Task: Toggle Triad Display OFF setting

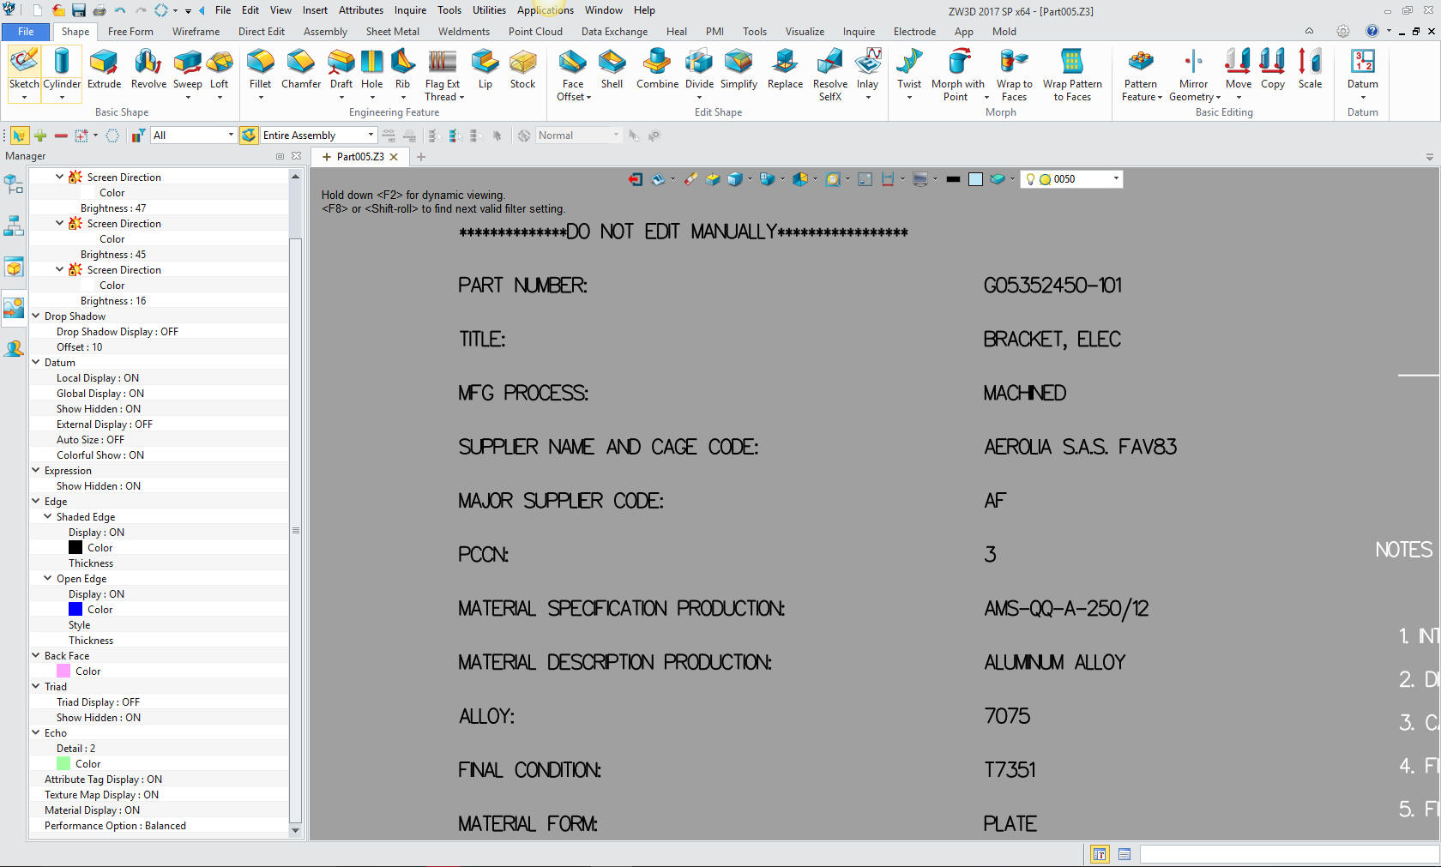Action: point(98,702)
